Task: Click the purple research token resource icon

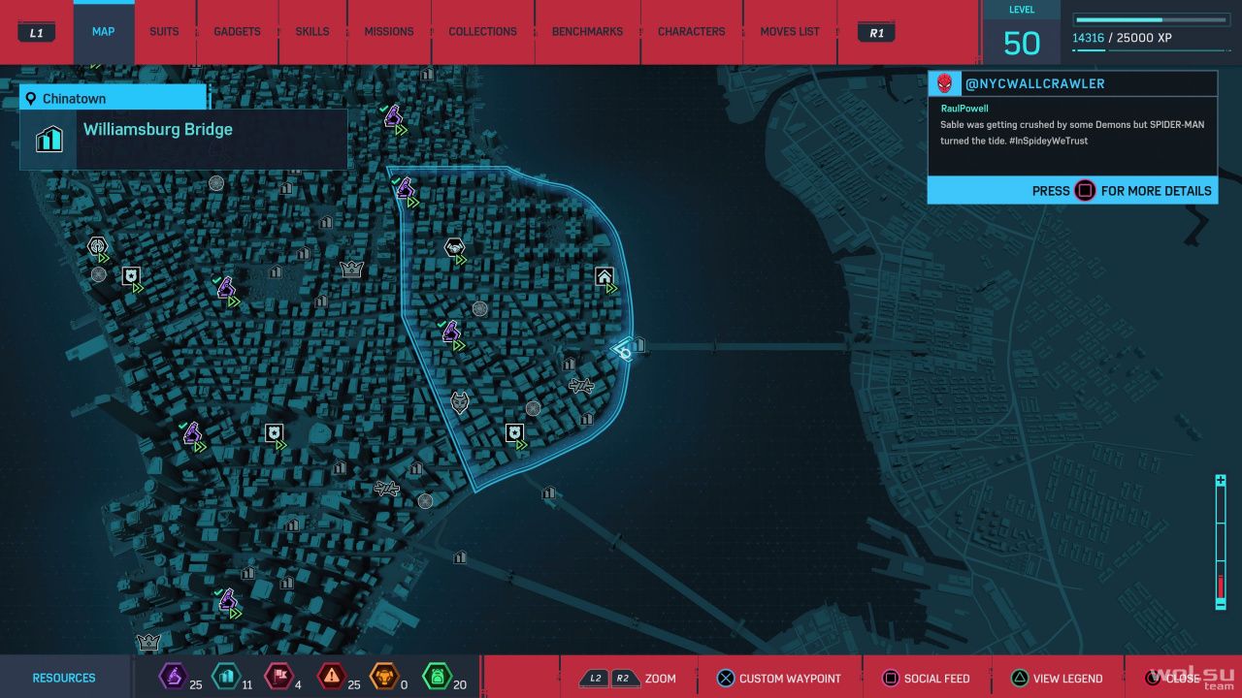Action: coord(173,677)
